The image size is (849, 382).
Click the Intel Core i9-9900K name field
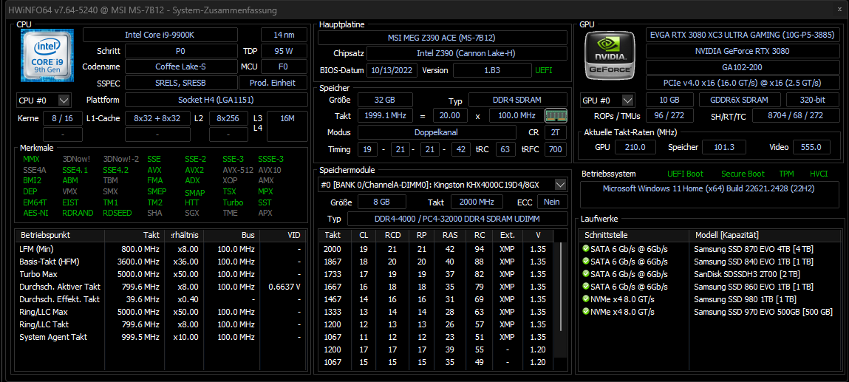[160, 35]
